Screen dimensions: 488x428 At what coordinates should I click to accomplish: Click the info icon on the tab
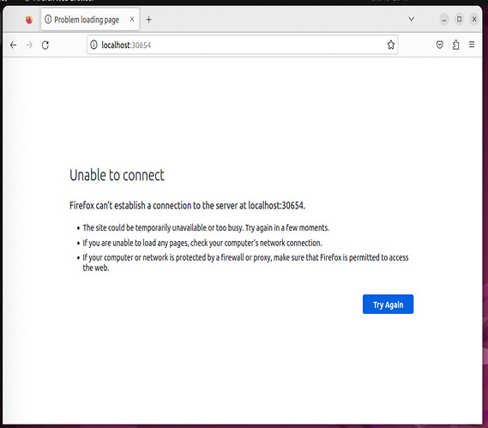pos(48,20)
